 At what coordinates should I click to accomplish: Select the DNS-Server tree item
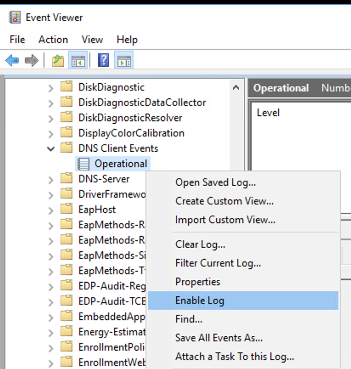pyautogui.click(x=104, y=179)
